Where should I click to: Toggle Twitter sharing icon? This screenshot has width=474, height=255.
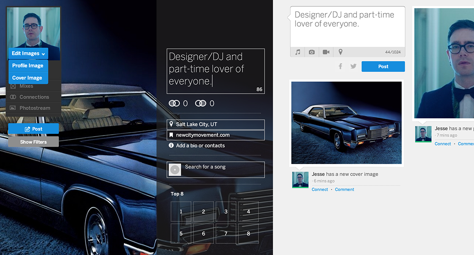tap(353, 67)
